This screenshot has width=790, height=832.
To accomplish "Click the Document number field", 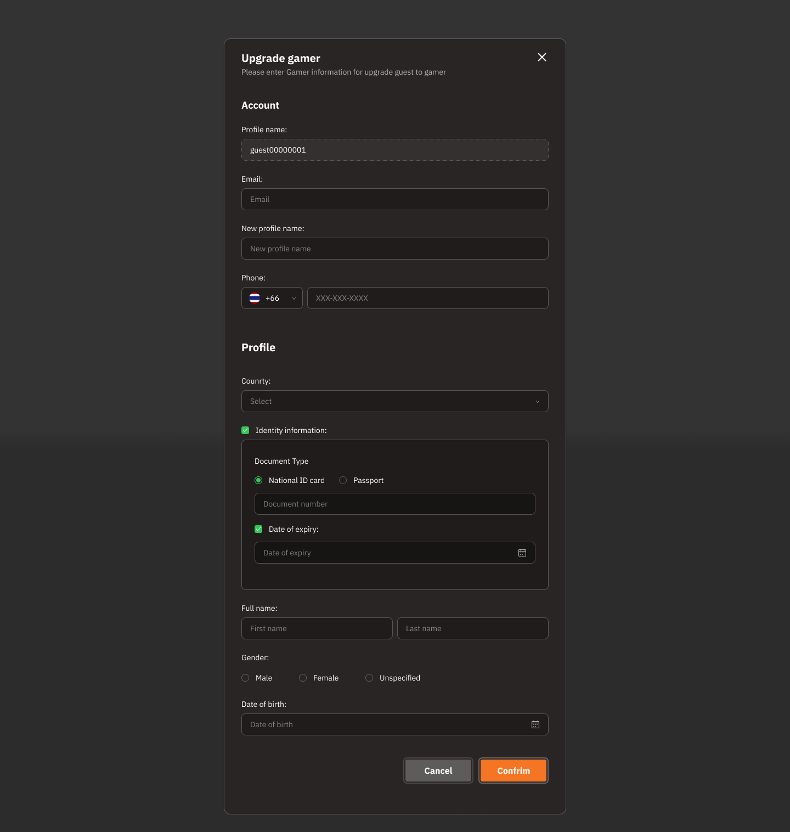I will (395, 504).
